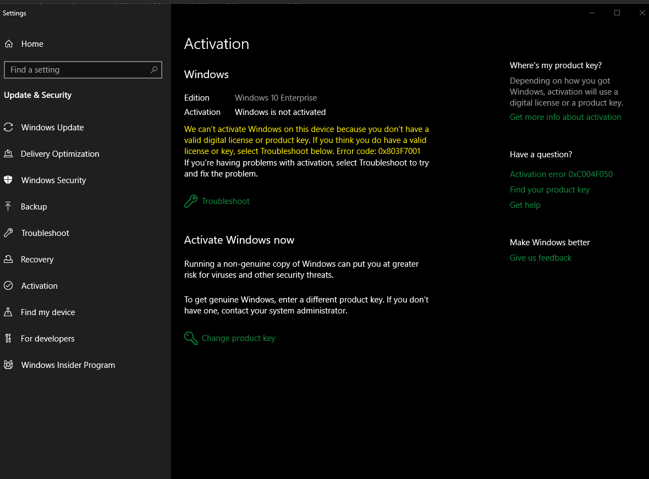Screen dimensions: 649x479
Task: Click the 'Have a question?' heading
Action: pos(541,155)
